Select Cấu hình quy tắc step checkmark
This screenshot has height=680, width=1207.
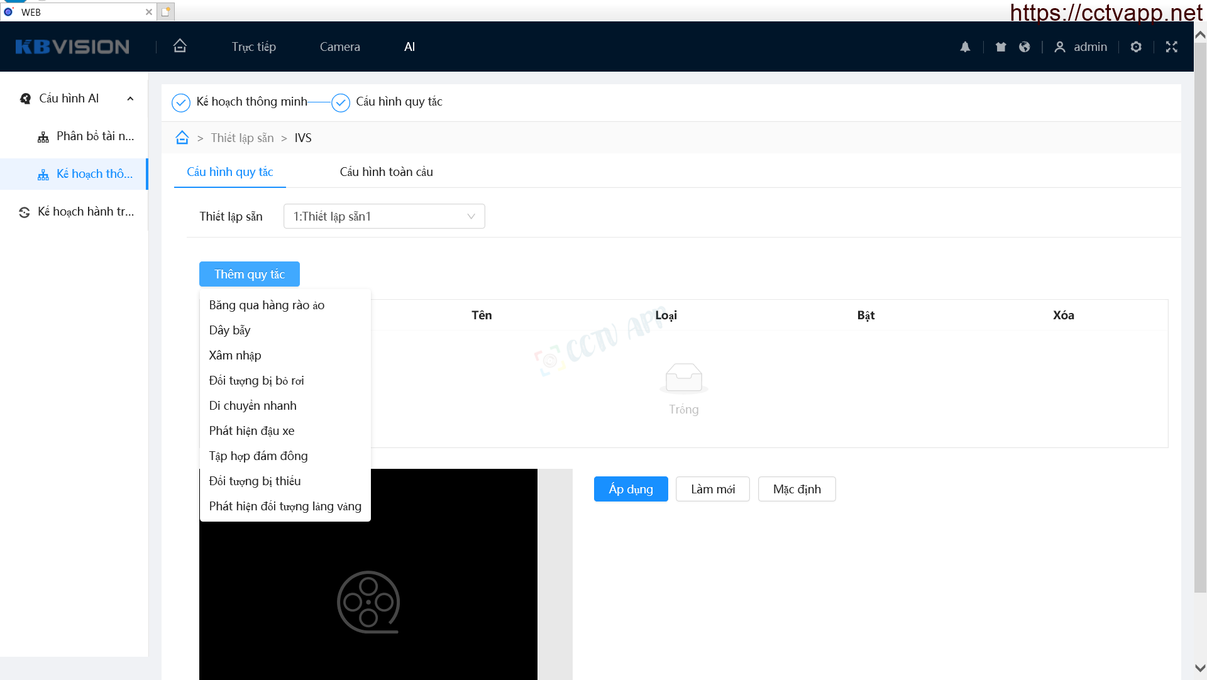(341, 102)
